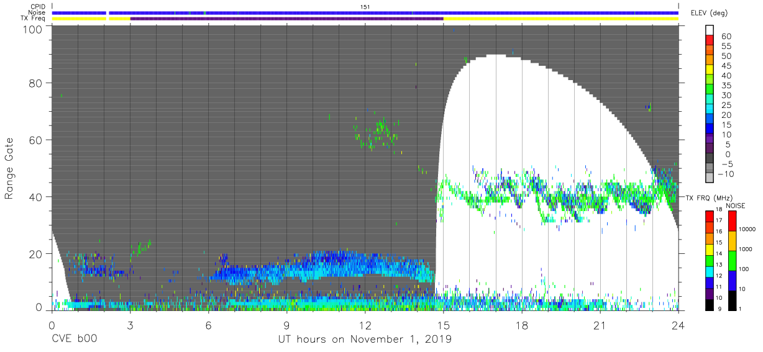Click the 9 hour tick on the x-axis
The height and width of the screenshot is (352, 763).
(x=286, y=325)
